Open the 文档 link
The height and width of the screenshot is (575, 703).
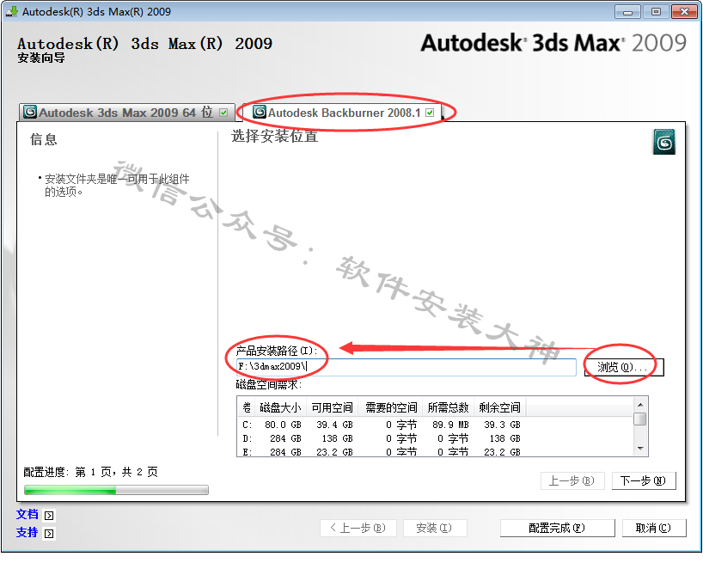[28, 515]
